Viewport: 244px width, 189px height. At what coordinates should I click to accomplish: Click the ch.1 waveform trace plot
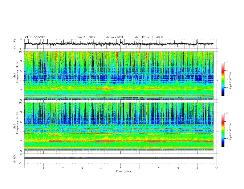119,44
